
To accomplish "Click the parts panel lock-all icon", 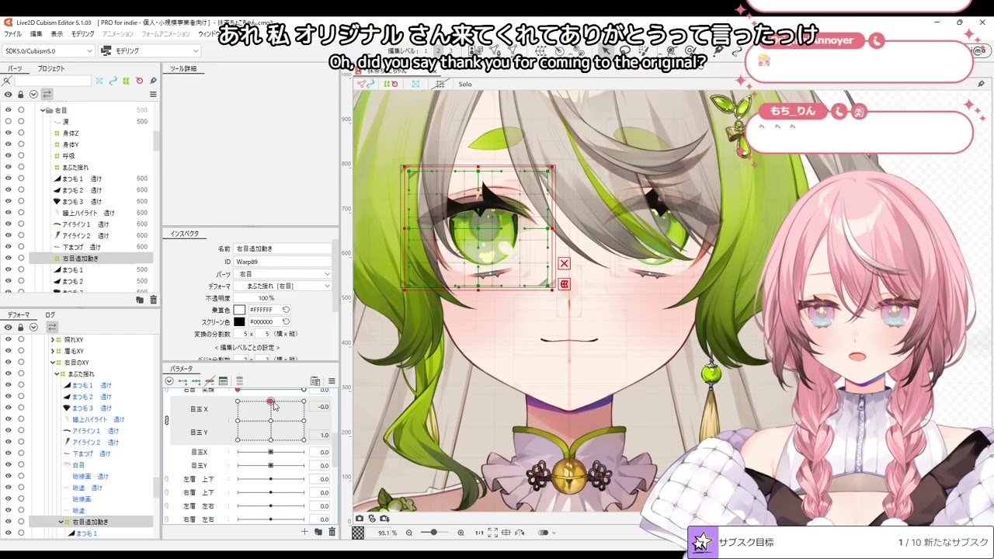I will click(x=21, y=94).
